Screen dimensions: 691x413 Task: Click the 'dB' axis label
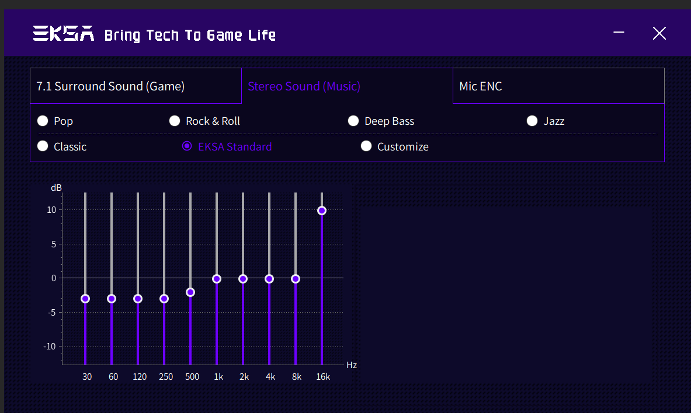coord(57,188)
